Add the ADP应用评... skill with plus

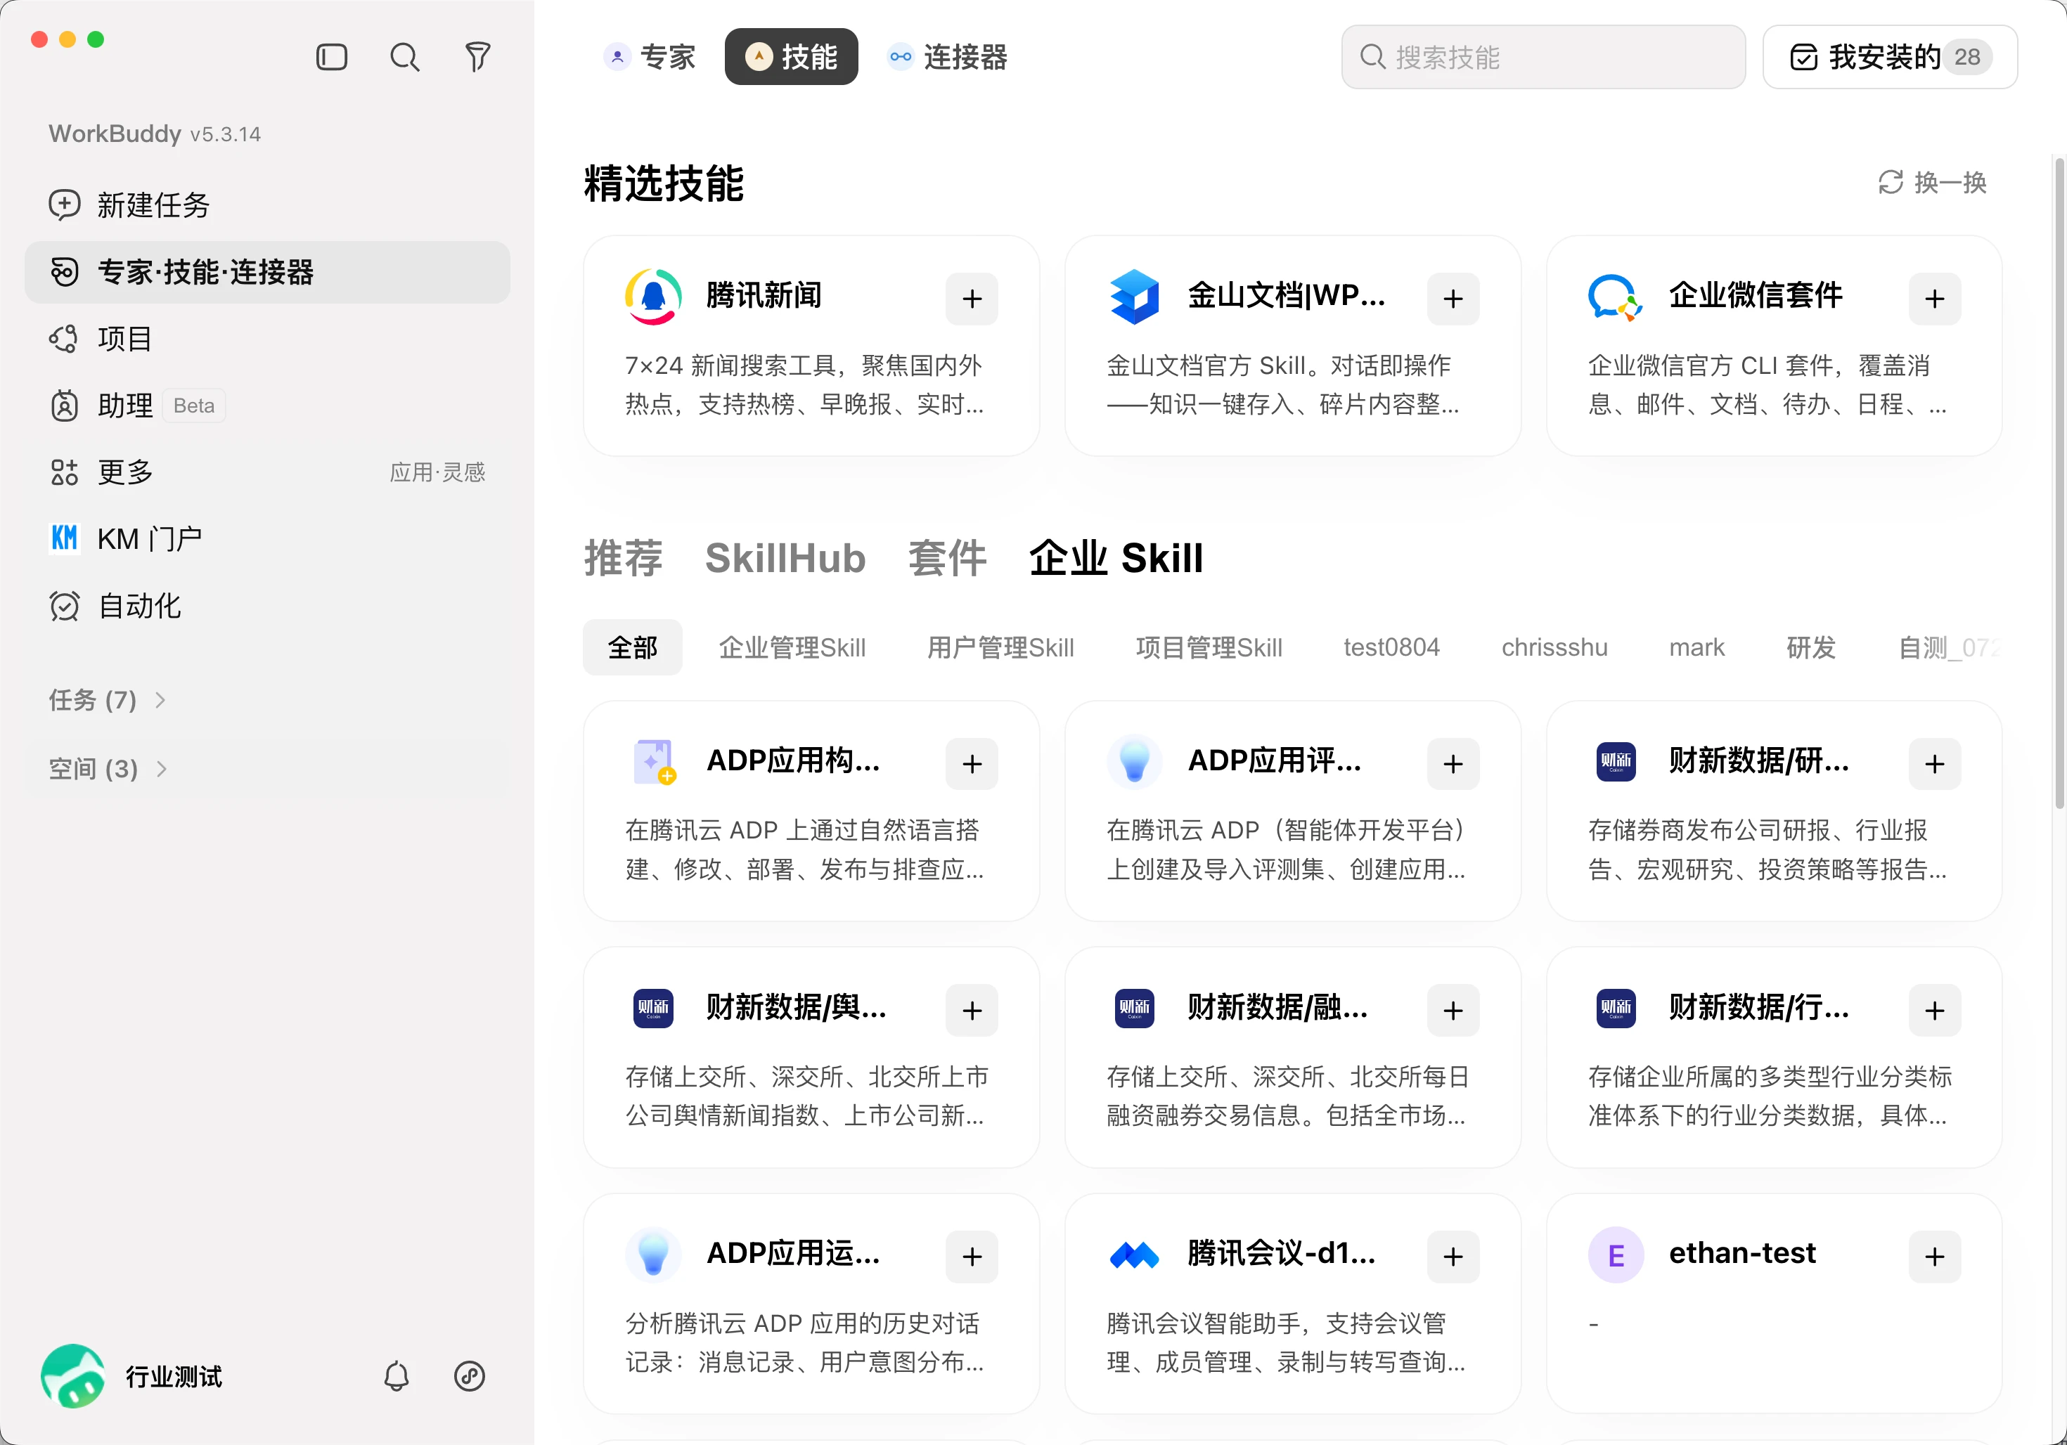(1453, 764)
